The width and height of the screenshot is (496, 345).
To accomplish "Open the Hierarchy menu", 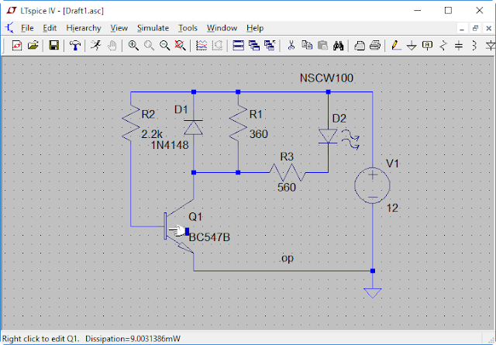I will [84, 28].
